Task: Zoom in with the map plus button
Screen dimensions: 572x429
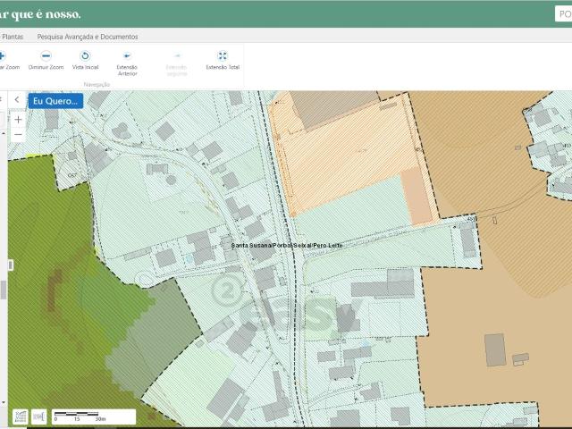Action: click(x=18, y=119)
